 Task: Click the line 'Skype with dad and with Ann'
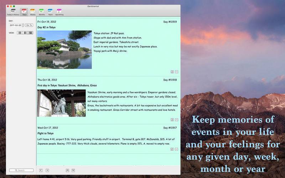[x=118, y=38]
